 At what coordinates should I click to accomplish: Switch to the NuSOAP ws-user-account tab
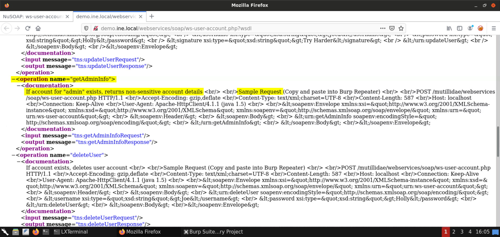[33, 17]
